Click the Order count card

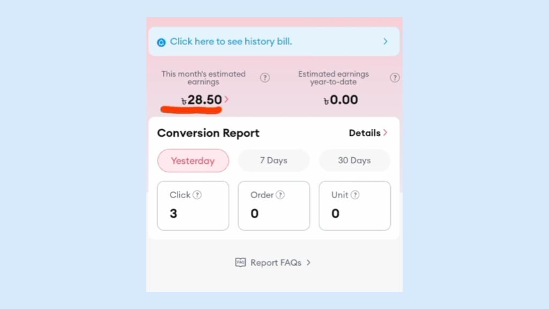click(273, 206)
